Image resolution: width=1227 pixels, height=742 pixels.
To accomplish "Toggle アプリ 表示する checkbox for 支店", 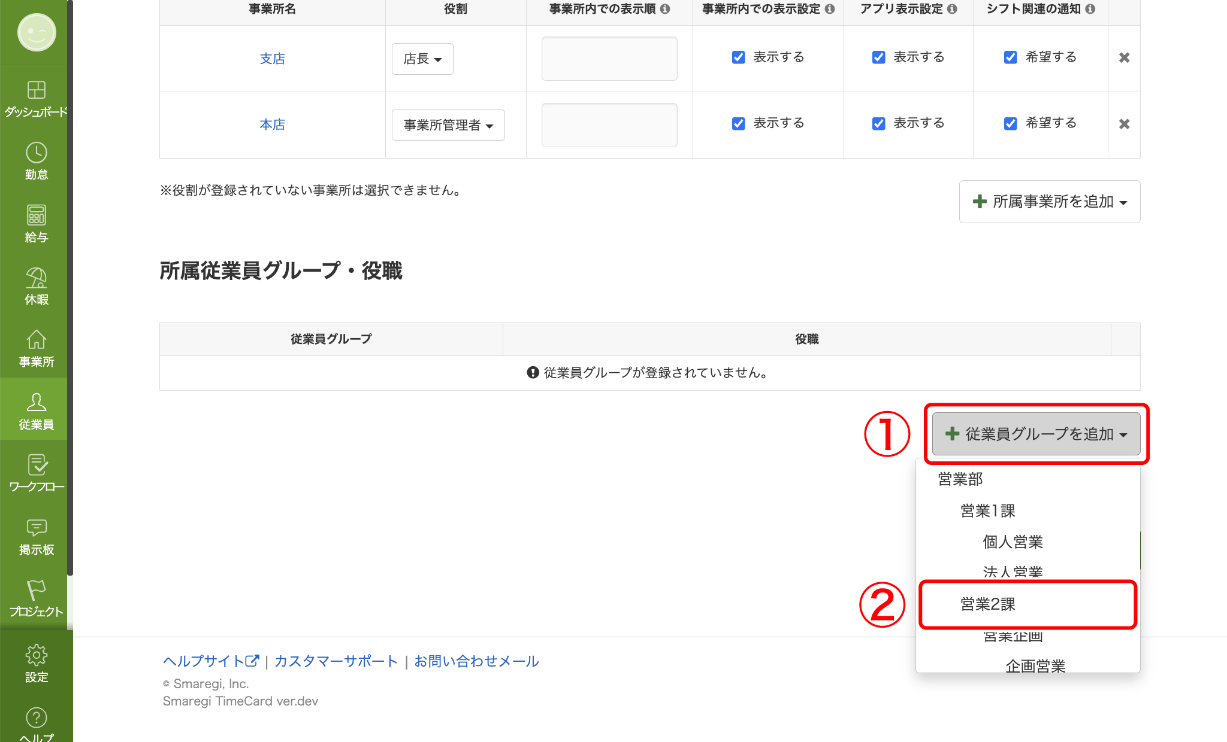I will pyautogui.click(x=879, y=57).
